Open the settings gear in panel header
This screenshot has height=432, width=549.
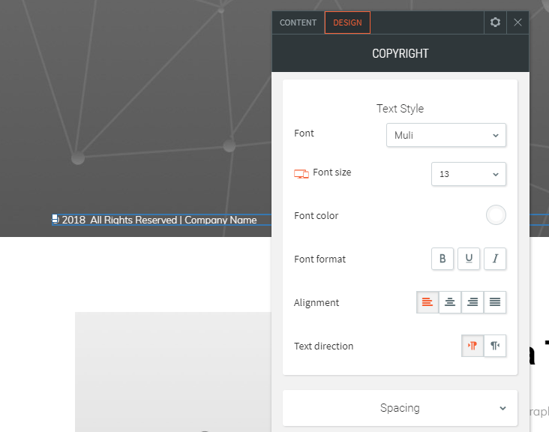pos(495,22)
